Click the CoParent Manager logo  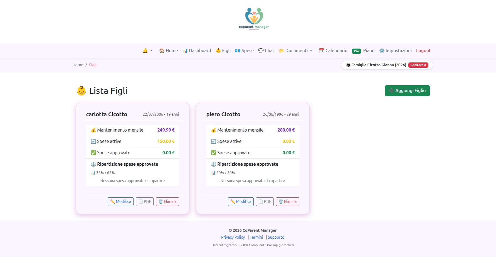(x=254, y=19)
